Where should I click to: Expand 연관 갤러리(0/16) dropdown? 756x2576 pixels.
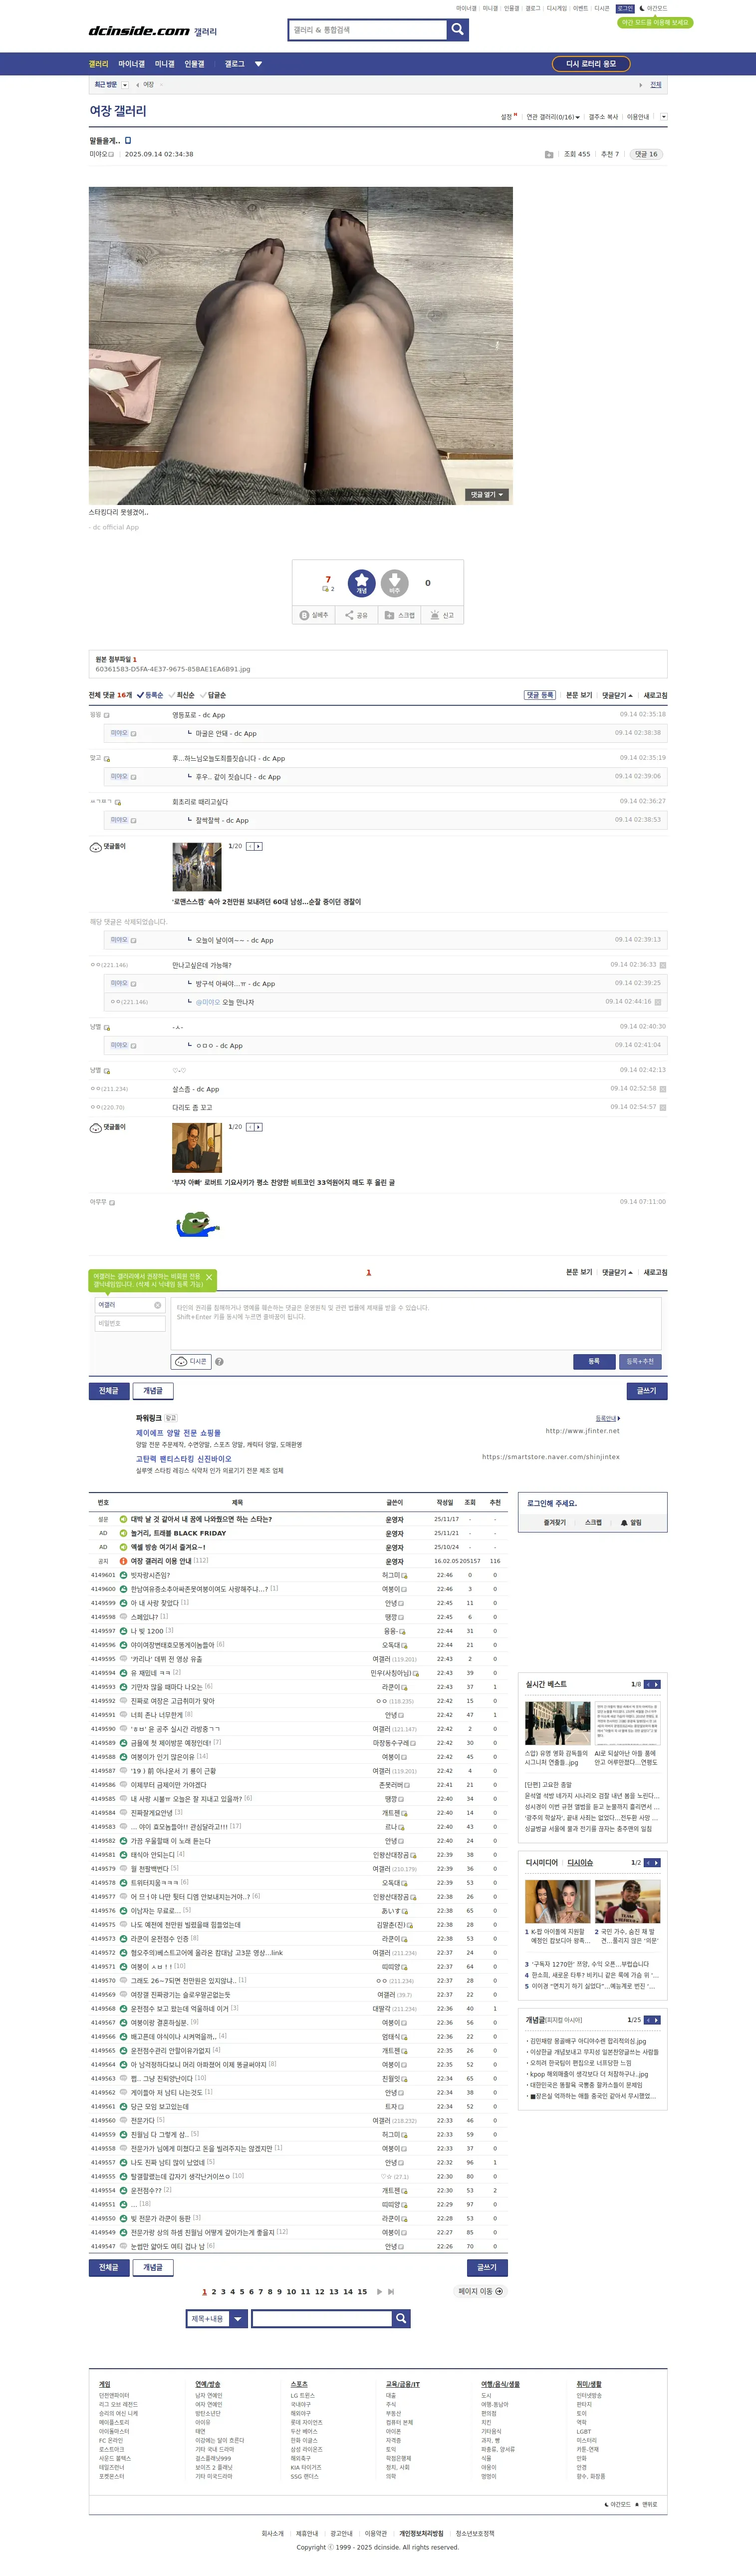(x=552, y=117)
